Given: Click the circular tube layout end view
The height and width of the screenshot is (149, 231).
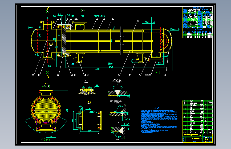Looking at the screenshot, I should pyautogui.click(x=46, y=110).
